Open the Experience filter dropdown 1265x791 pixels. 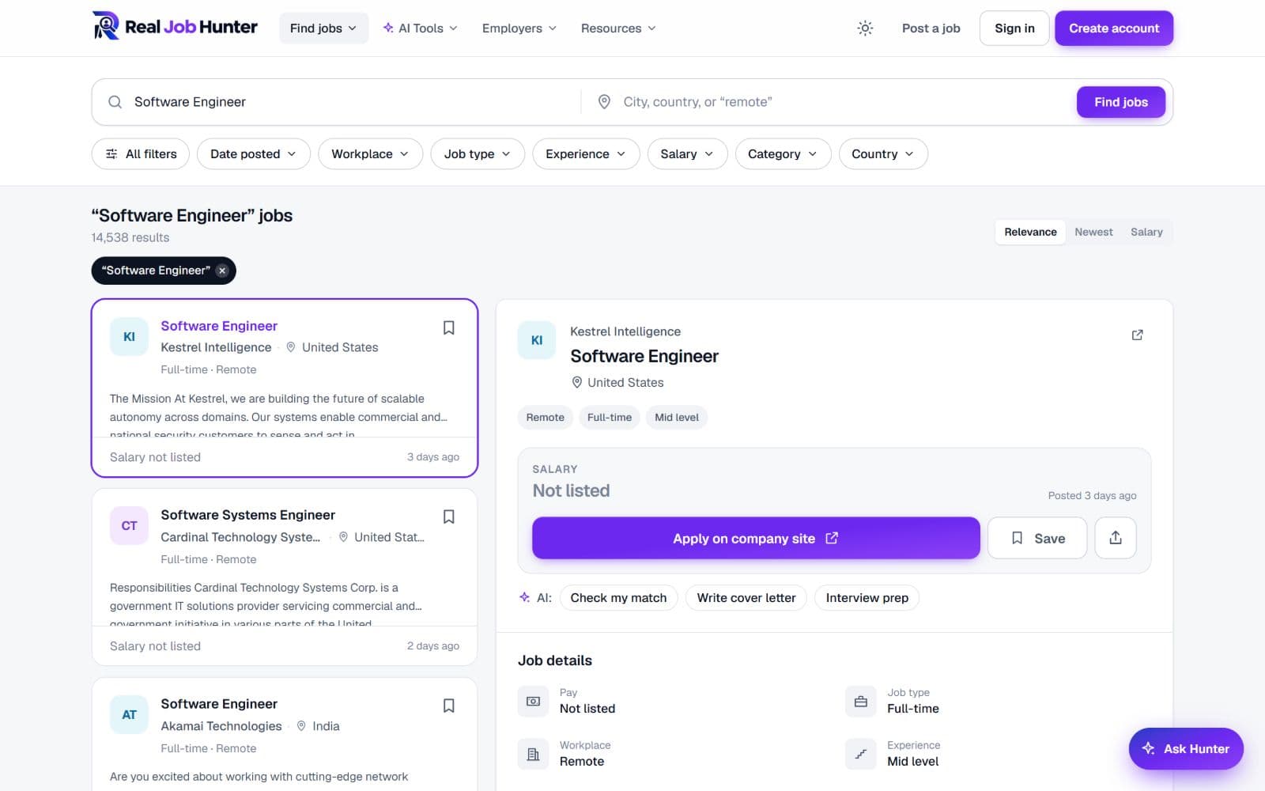tap(586, 153)
